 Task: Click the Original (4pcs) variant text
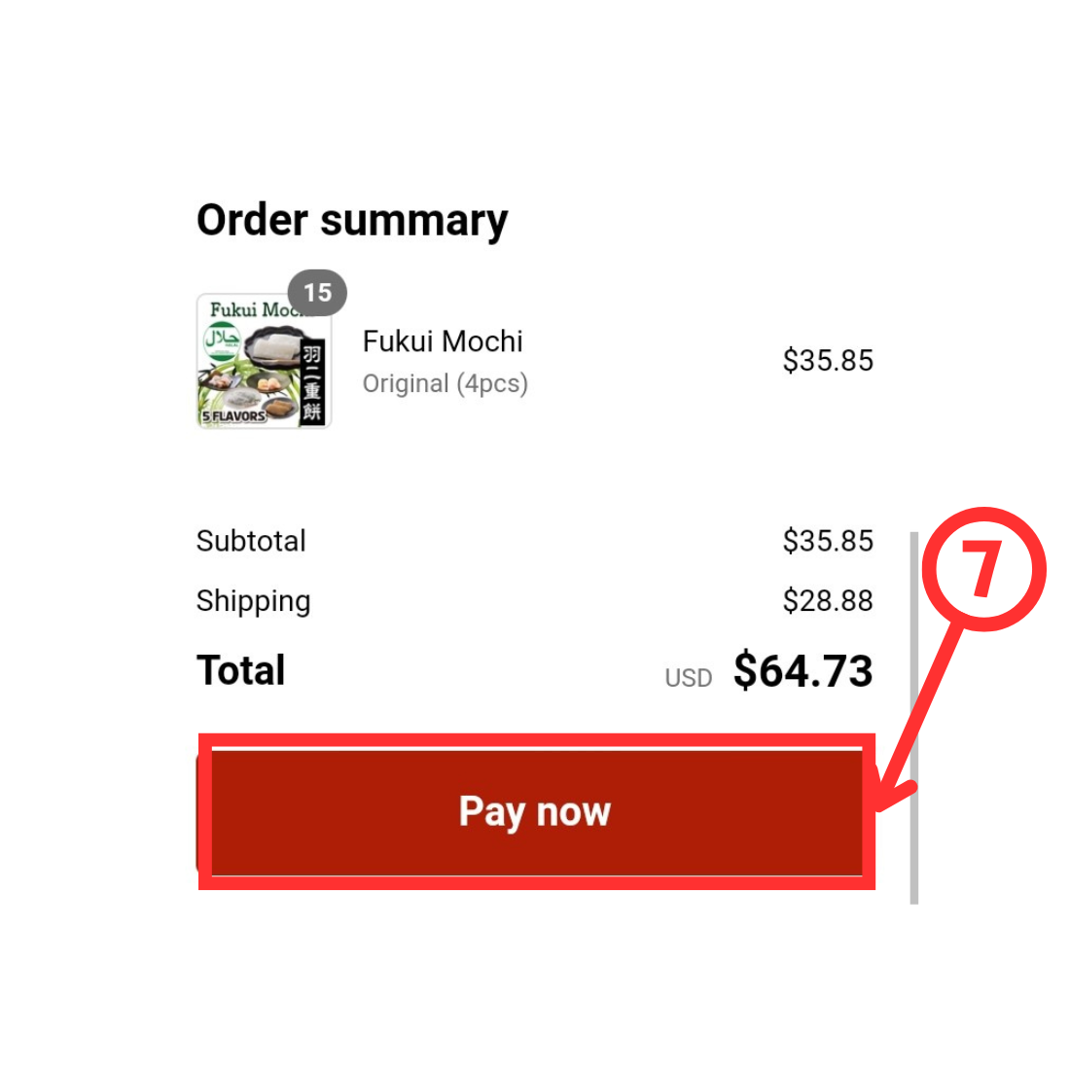click(445, 383)
